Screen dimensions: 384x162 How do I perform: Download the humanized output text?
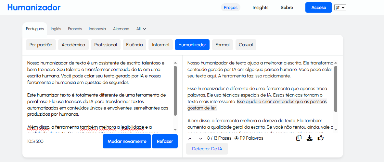tap(310, 138)
